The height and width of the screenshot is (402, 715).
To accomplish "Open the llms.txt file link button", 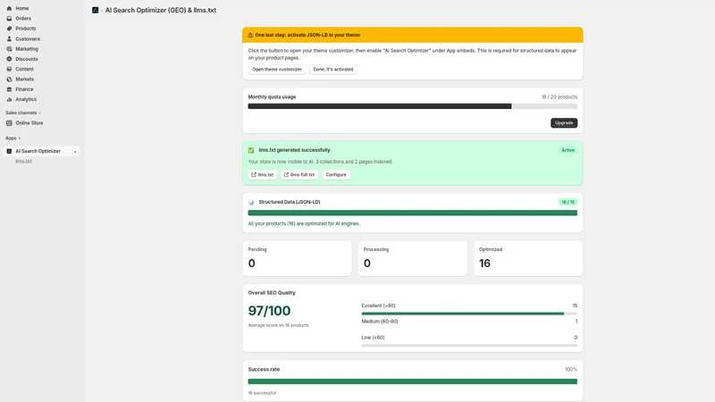I will (263, 174).
